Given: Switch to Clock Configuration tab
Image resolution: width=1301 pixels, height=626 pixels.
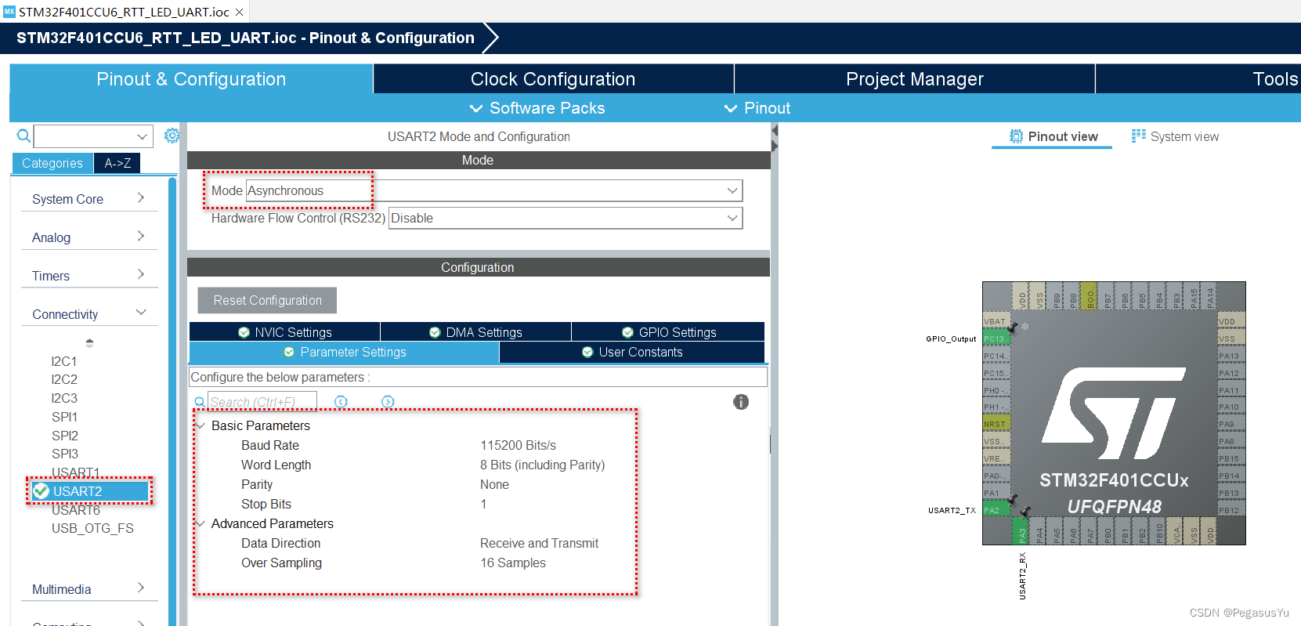Looking at the screenshot, I should 553,79.
